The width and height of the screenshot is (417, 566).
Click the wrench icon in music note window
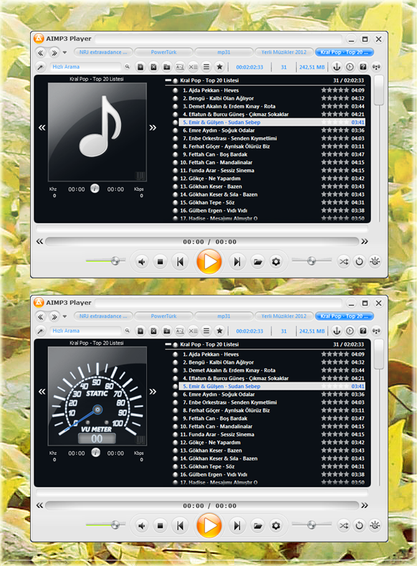tap(41, 67)
